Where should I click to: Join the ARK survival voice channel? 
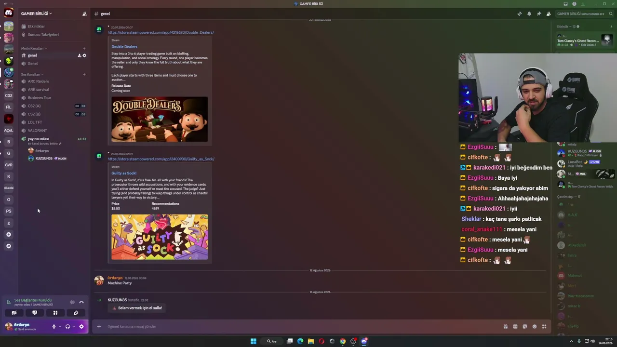point(54,90)
